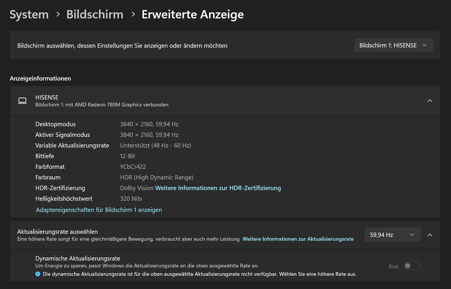Click the Aktualisierungsrate auswählen title text

[57, 232]
